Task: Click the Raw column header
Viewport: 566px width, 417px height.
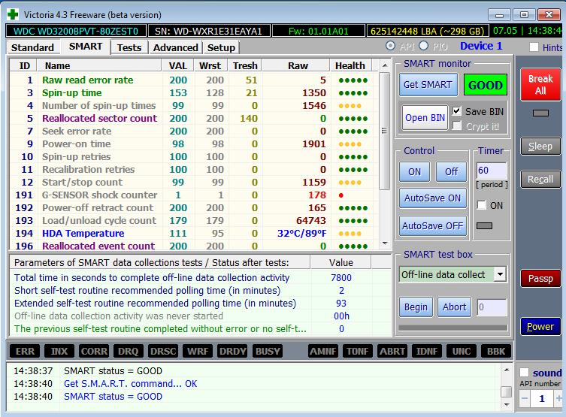Action: point(298,65)
